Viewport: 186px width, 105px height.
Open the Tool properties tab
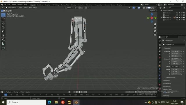[160, 41]
